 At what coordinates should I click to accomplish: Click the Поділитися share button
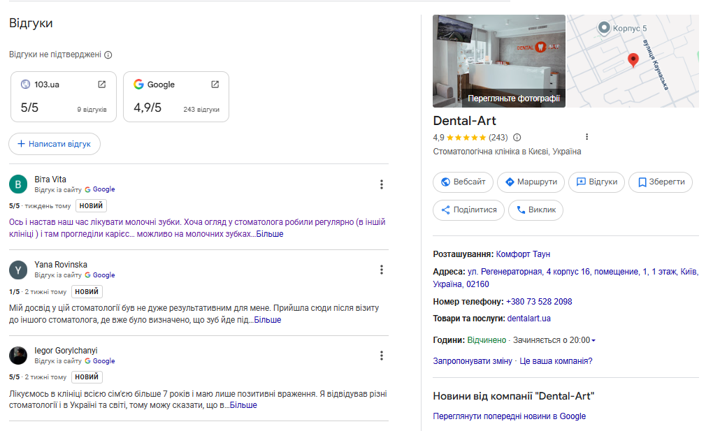click(469, 210)
